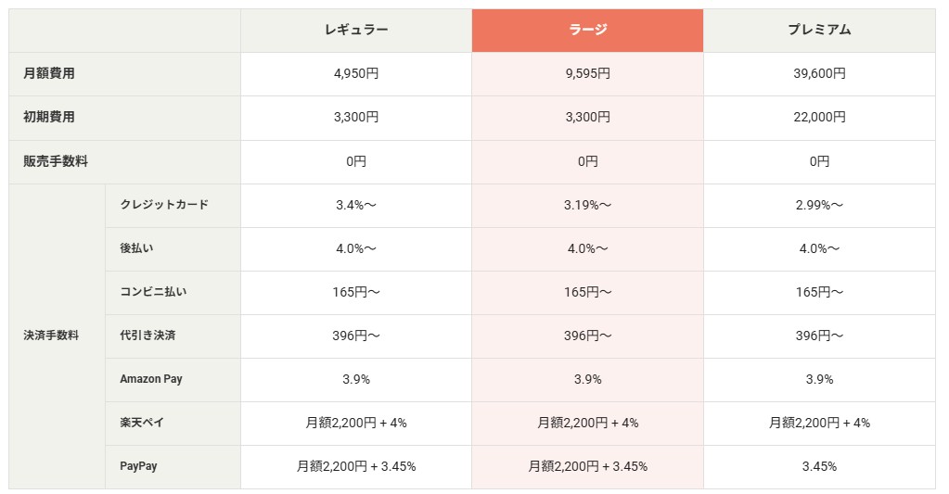This screenshot has height=494, width=949.
Task: Click the レギュラー plan column header
Action: [356, 30]
